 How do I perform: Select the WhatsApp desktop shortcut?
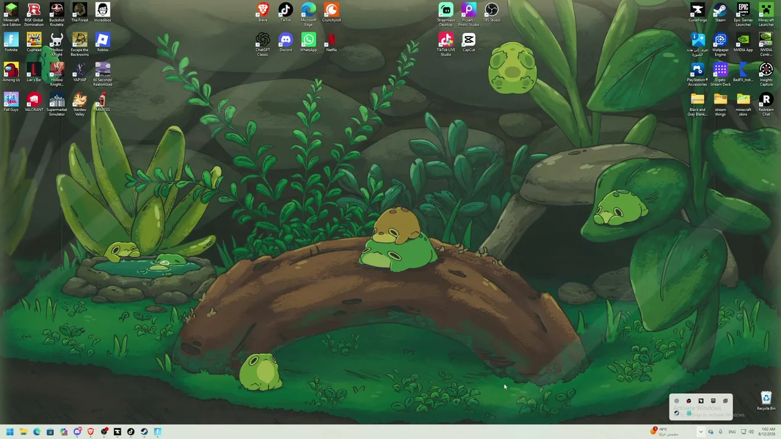click(x=309, y=42)
